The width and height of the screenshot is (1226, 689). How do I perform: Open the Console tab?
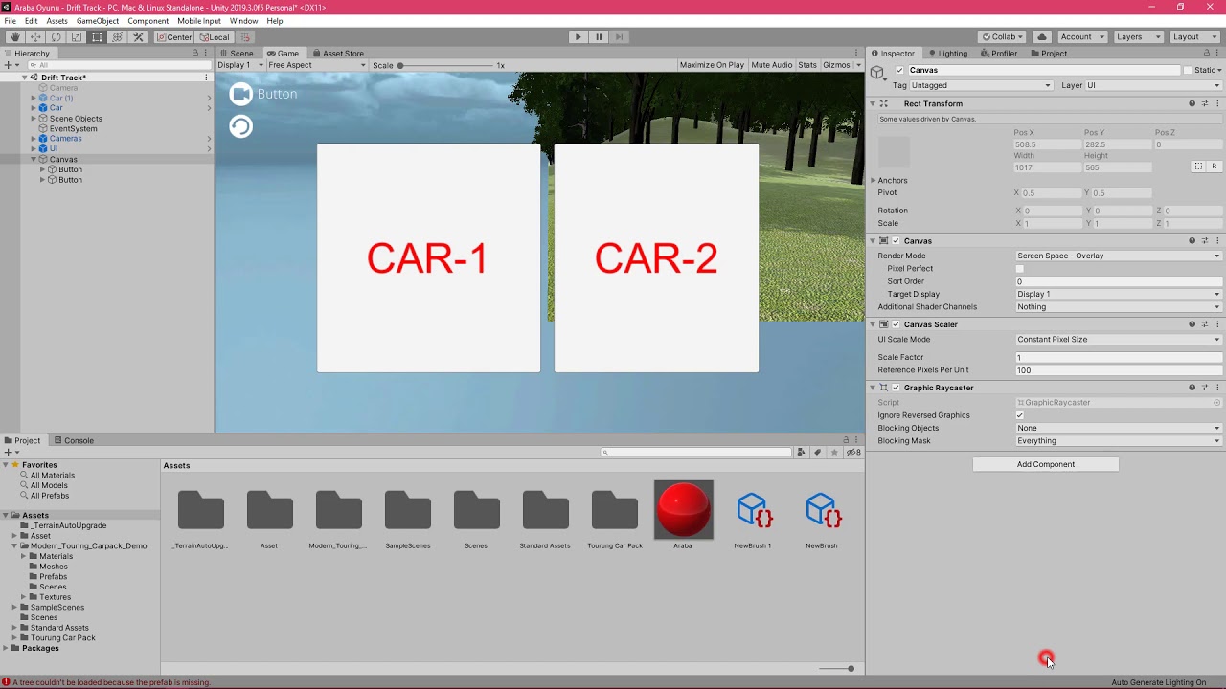[74, 441]
